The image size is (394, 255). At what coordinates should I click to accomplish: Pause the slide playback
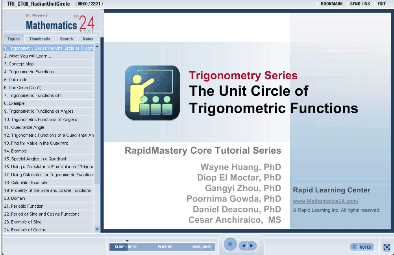pos(230,244)
